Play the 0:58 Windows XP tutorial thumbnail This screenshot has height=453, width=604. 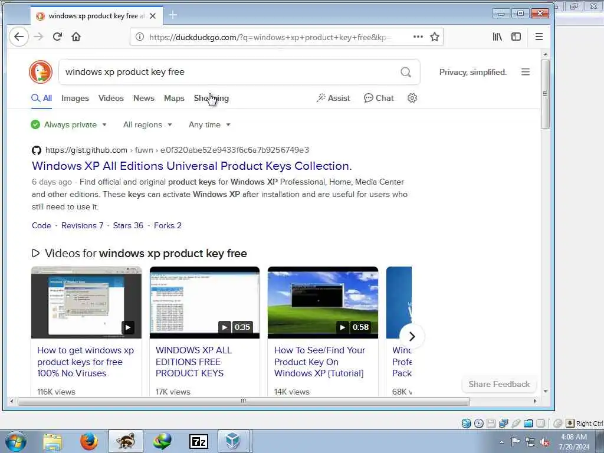[323, 303]
